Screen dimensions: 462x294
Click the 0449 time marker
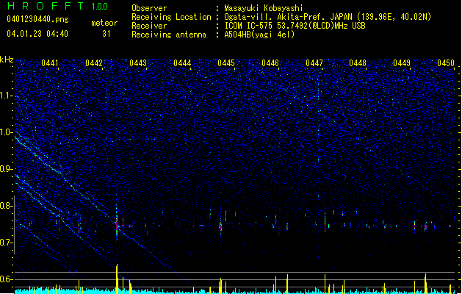point(402,63)
